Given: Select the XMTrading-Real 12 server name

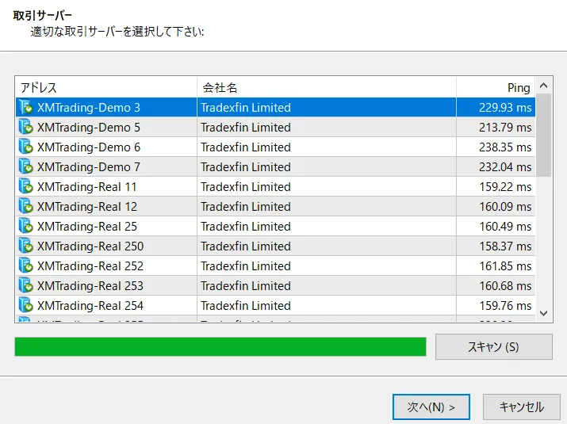Looking at the screenshot, I should point(87,206).
